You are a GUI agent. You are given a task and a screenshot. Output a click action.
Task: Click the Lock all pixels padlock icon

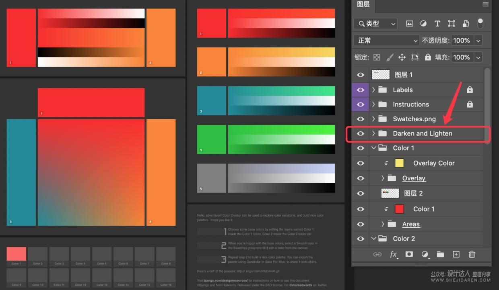pyautogui.click(x=428, y=57)
